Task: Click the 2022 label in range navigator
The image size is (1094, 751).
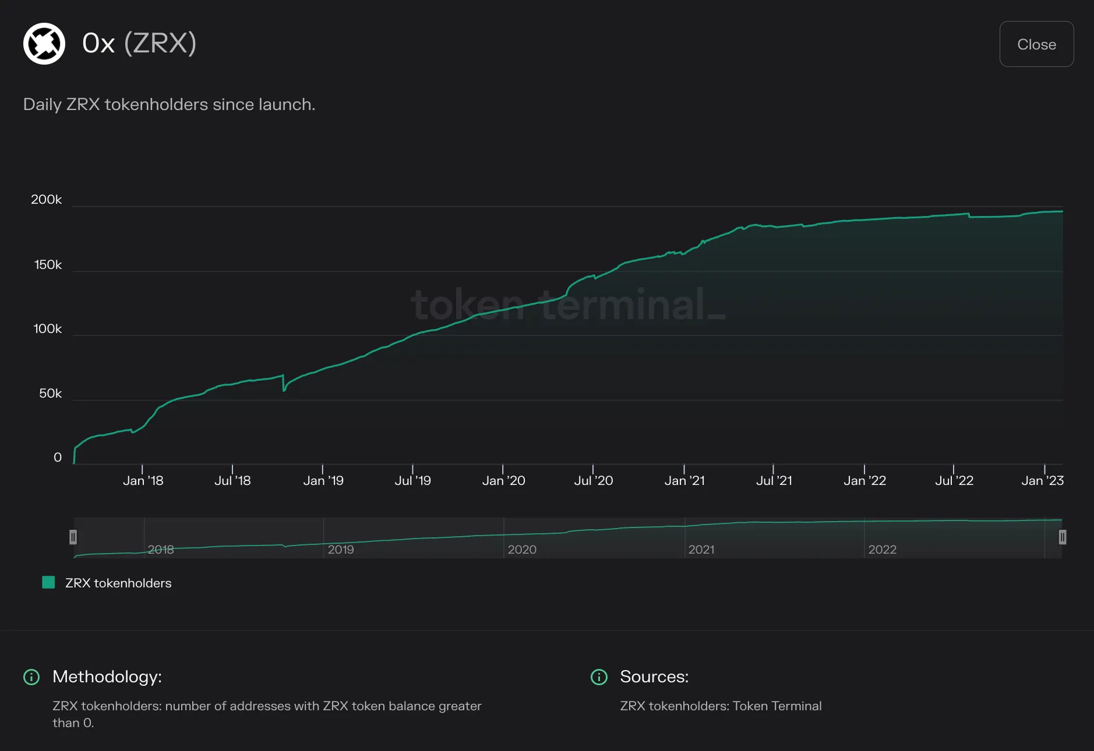Action: (883, 549)
